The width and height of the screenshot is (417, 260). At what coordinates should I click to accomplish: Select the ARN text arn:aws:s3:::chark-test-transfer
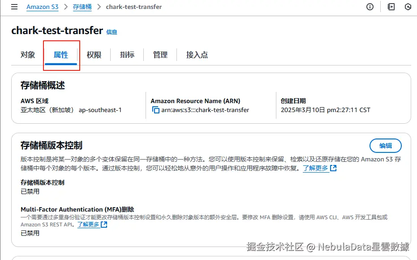click(205, 110)
